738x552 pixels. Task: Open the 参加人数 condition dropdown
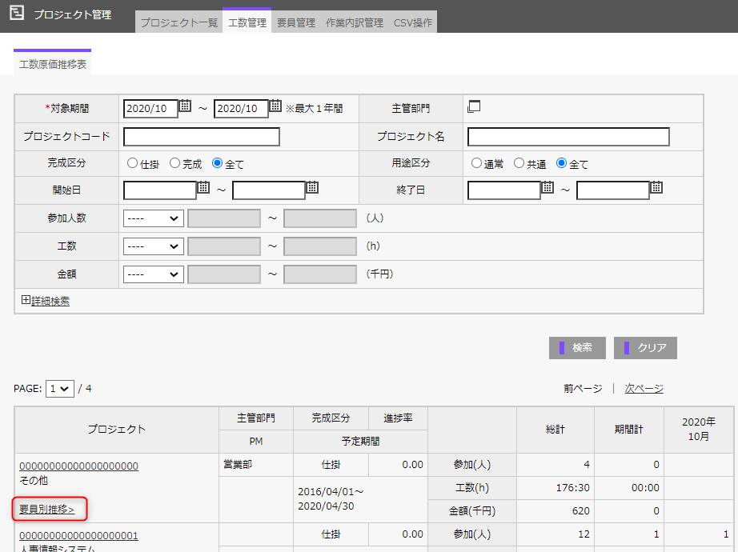[154, 218]
